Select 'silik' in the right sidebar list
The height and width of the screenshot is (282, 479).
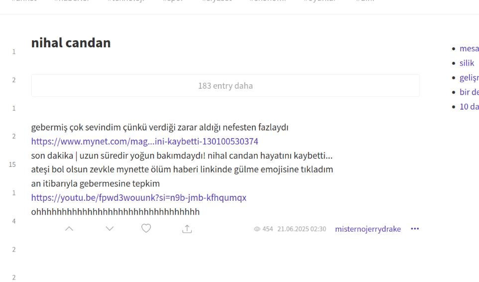coord(467,63)
